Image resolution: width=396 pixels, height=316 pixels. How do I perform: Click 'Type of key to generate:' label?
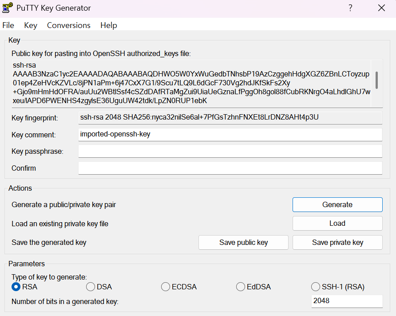click(49, 277)
